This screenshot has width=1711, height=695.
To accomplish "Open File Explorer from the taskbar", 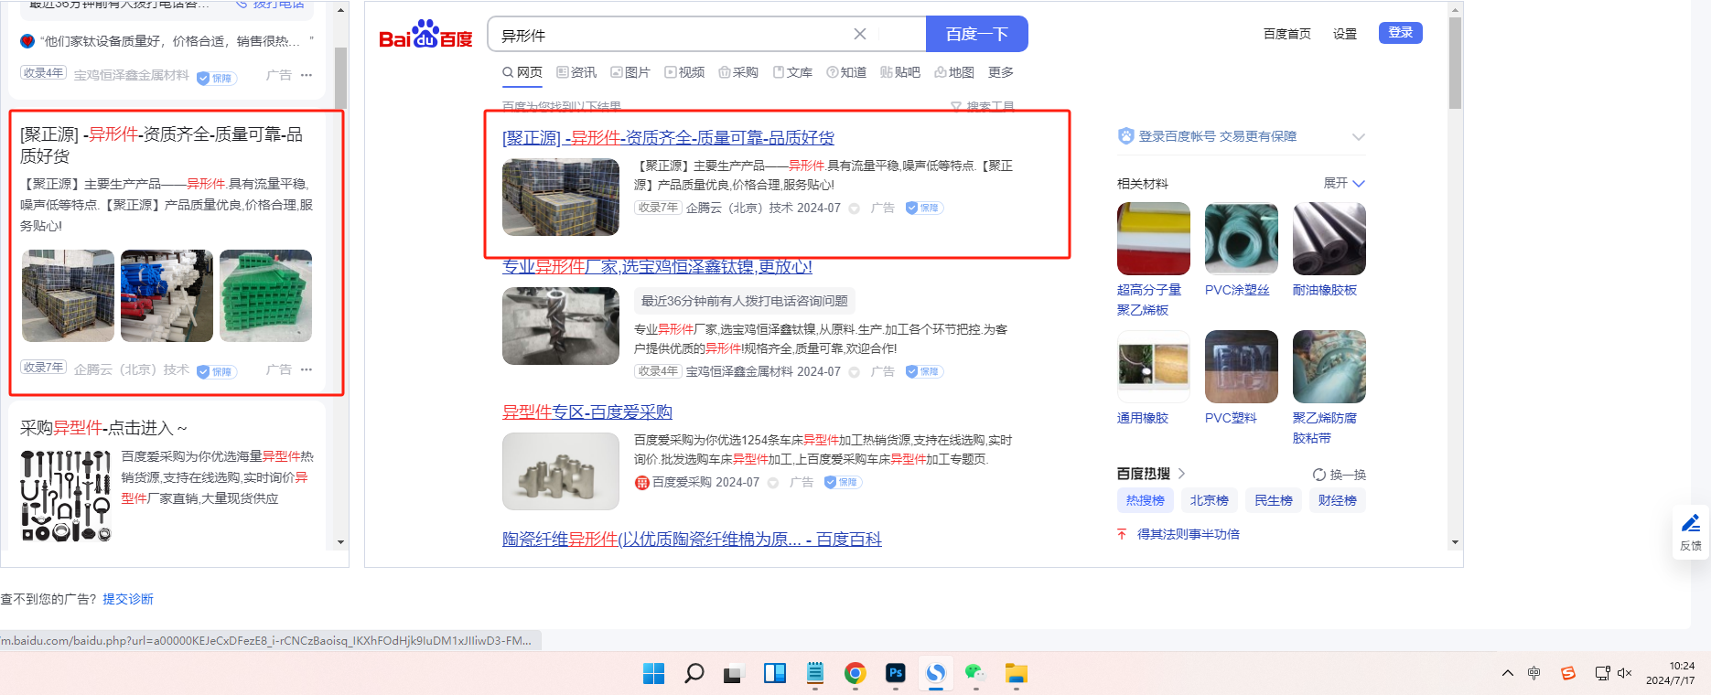I will [1016, 674].
